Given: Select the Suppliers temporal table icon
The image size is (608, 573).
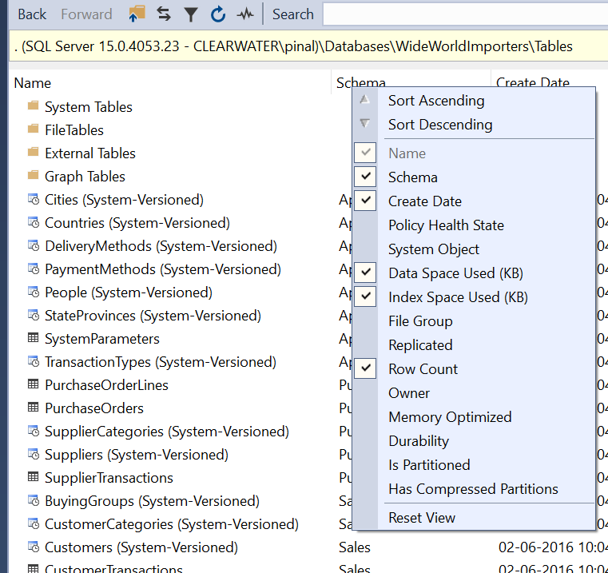Looking at the screenshot, I should 34,454.
